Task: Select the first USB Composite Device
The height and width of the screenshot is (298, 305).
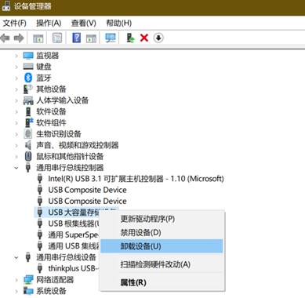Action: 87,190
